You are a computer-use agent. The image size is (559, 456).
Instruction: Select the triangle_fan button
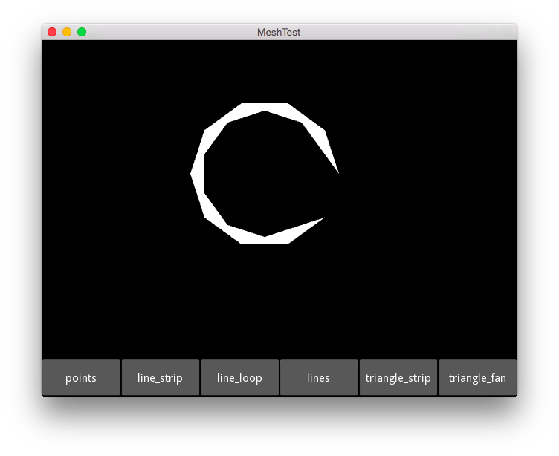477,377
